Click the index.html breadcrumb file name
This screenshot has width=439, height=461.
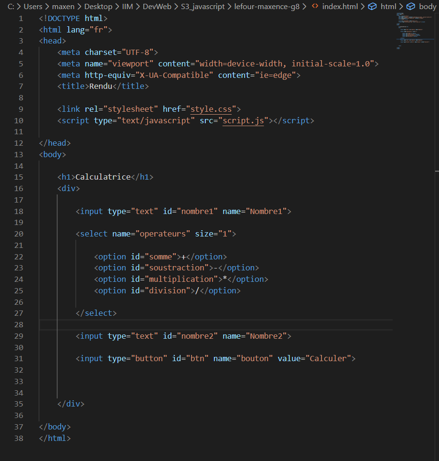point(340,7)
